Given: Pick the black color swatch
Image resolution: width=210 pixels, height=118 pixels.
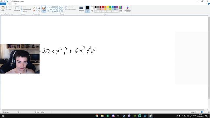Looking at the screenshot, I should 95,7.
